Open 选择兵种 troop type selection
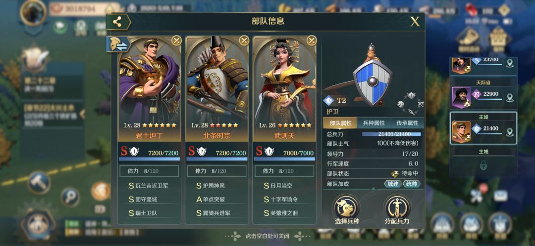 tap(347, 209)
